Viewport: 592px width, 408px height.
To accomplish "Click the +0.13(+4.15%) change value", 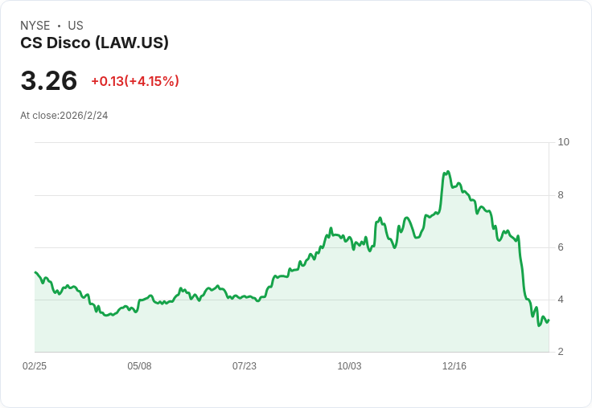I will coord(135,81).
